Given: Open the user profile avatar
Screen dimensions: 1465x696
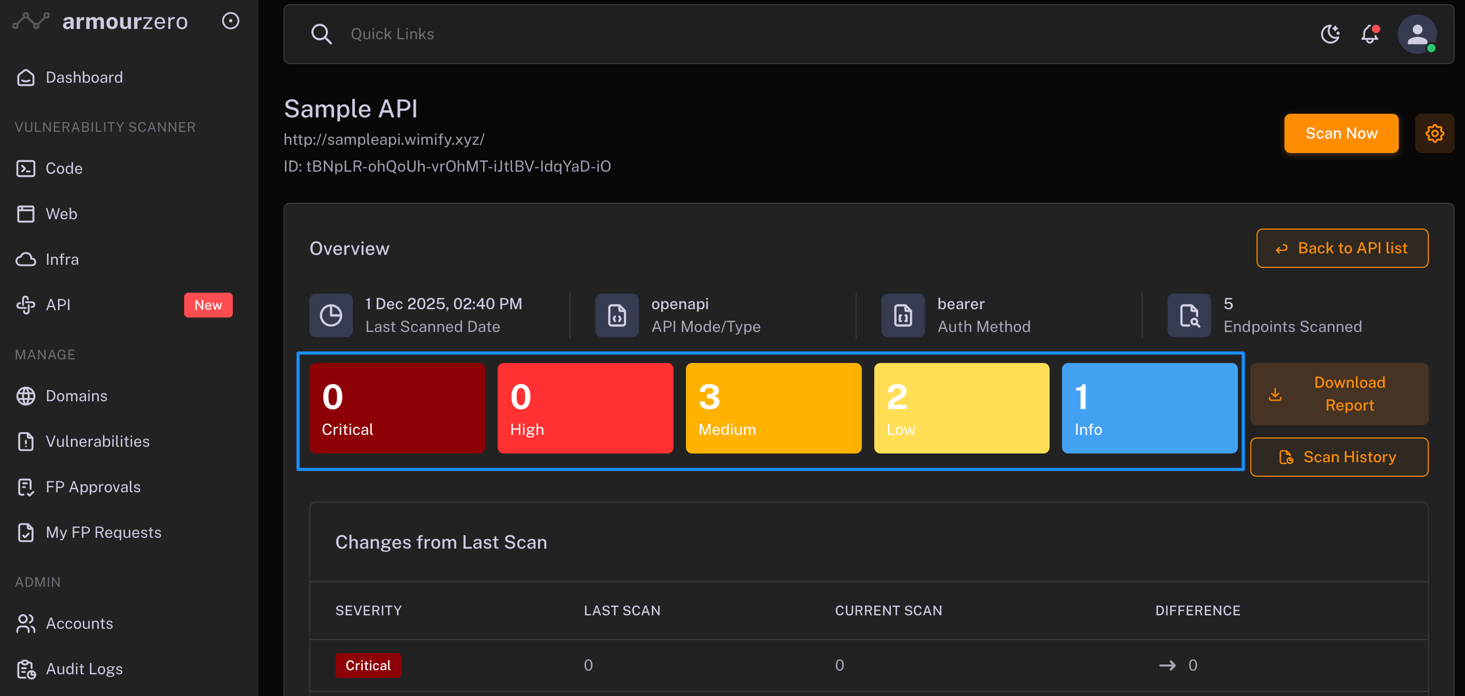Looking at the screenshot, I should pyautogui.click(x=1417, y=34).
